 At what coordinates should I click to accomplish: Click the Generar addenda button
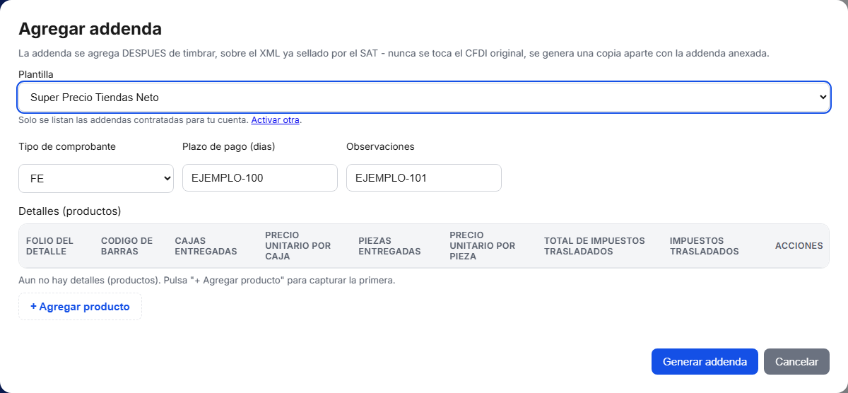point(705,361)
